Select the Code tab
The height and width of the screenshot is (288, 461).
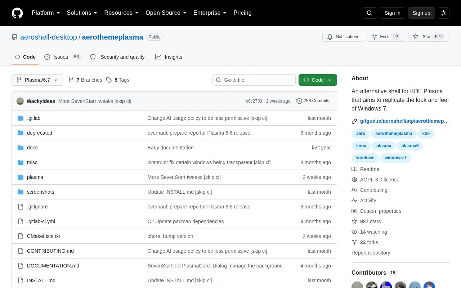25,57
